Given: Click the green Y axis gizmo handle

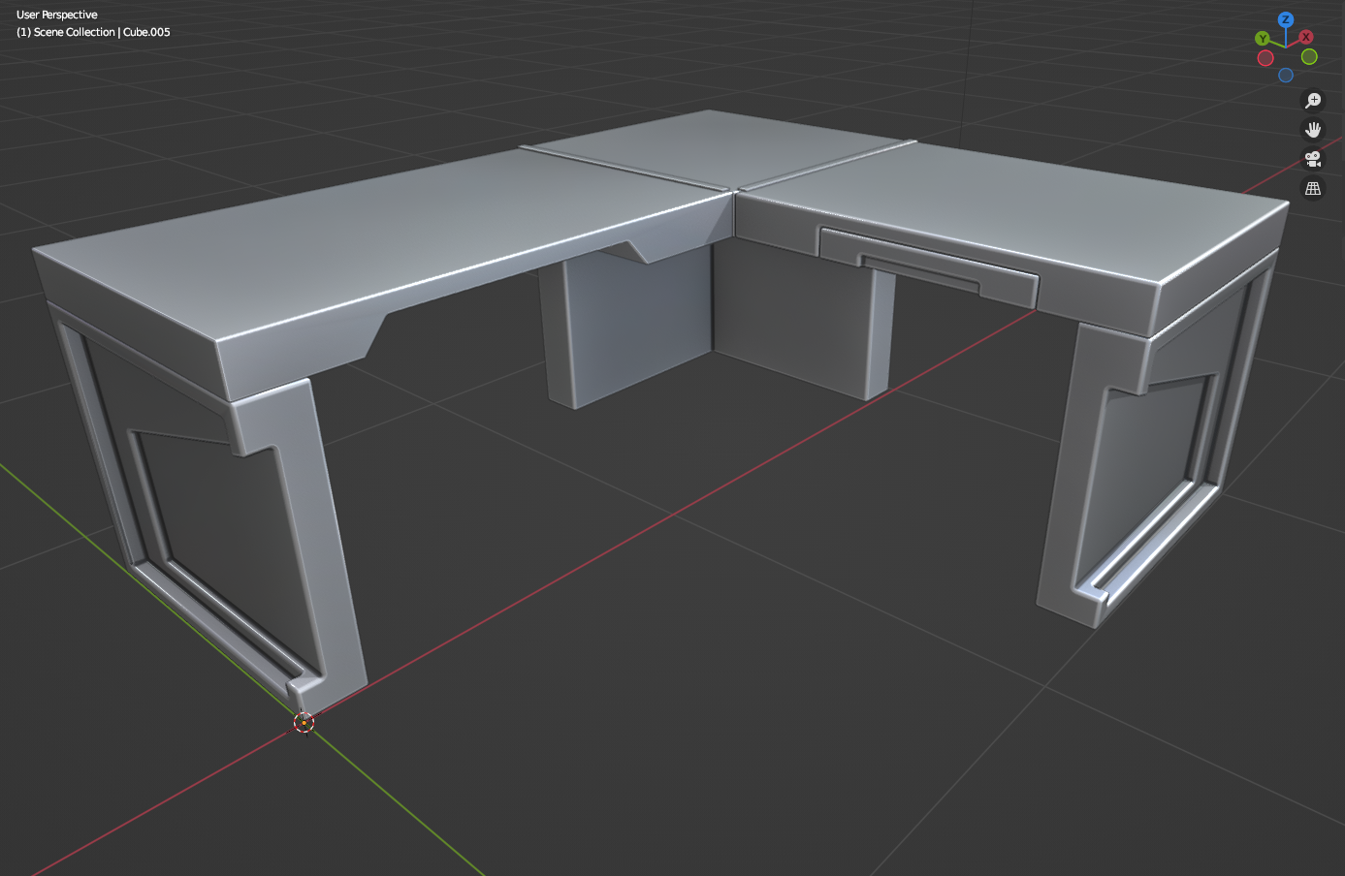Looking at the screenshot, I should (1263, 39).
